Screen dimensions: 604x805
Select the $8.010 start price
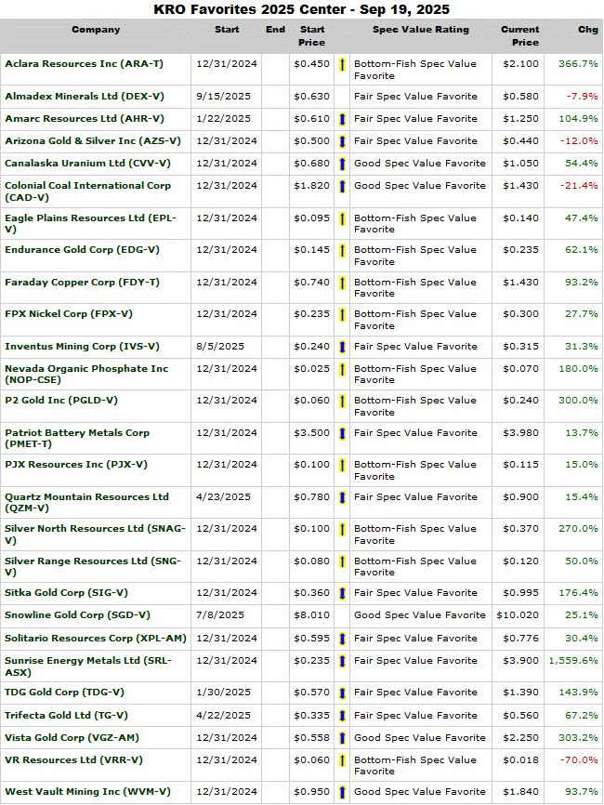pos(311,615)
